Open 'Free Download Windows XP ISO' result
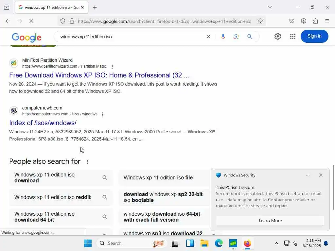The width and height of the screenshot is (335, 251). pos(99,75)
